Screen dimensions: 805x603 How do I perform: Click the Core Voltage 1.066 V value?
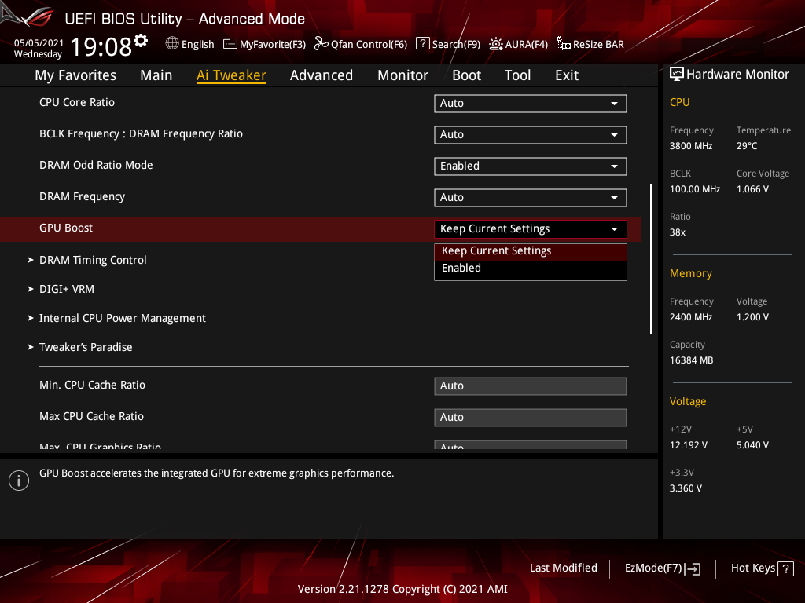tap(752, 189)
